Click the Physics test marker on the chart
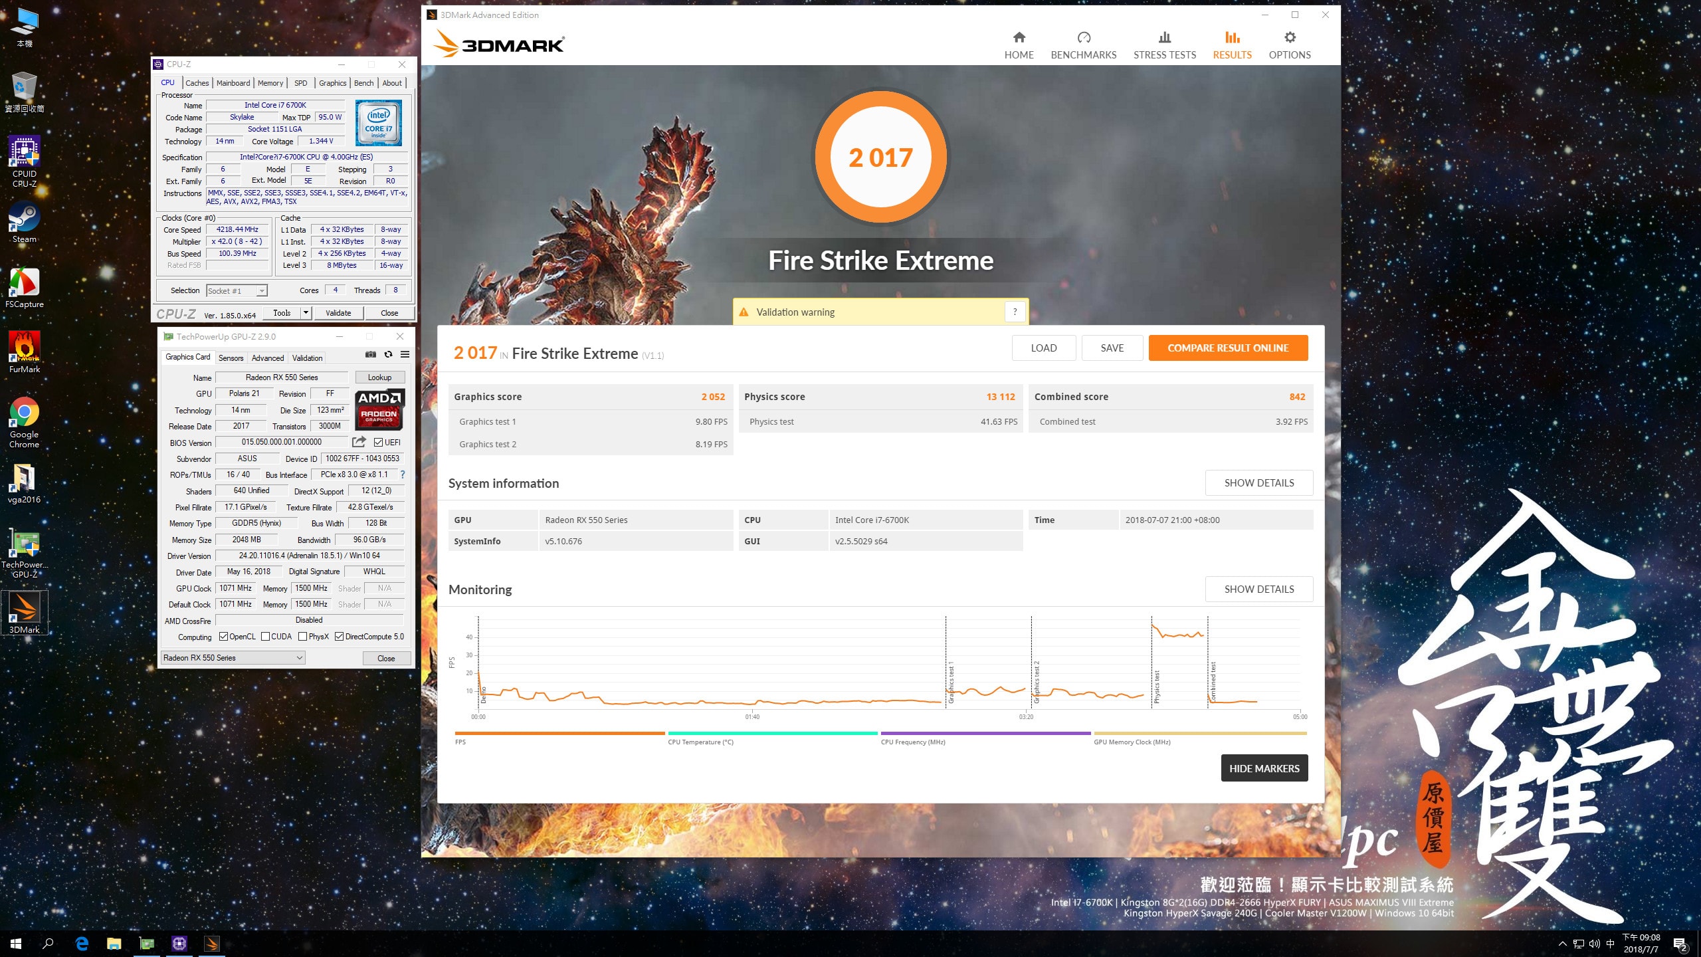This screenshot has height=957, width=1701. [x=1156, y=687]
